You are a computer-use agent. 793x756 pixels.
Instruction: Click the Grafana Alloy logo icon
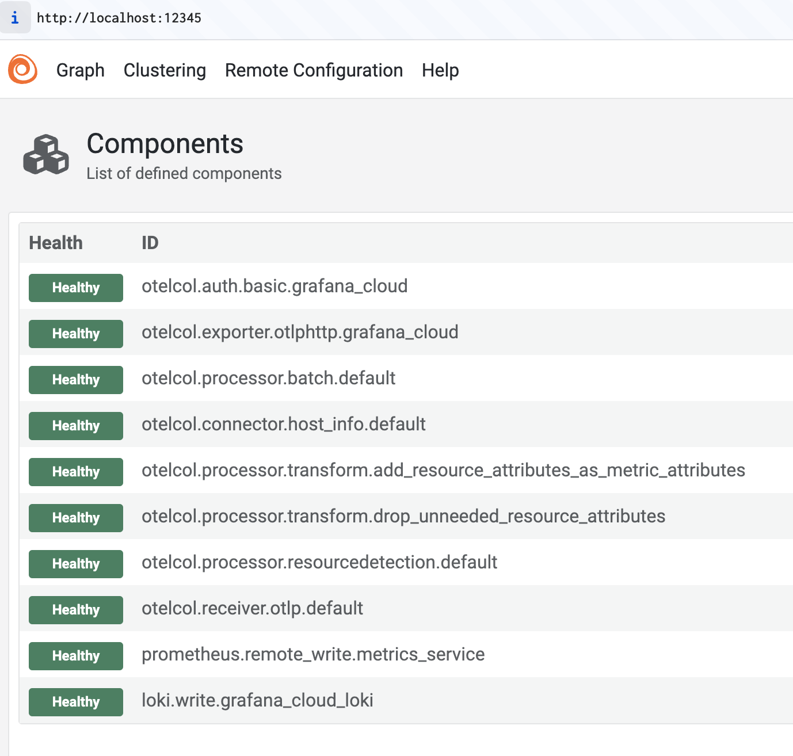click(23, 70)
